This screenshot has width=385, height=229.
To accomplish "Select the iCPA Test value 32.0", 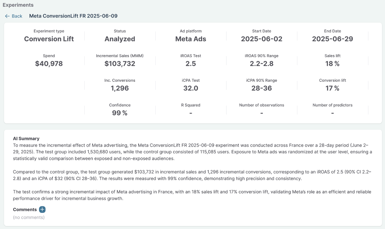I will tap(191, 88).
